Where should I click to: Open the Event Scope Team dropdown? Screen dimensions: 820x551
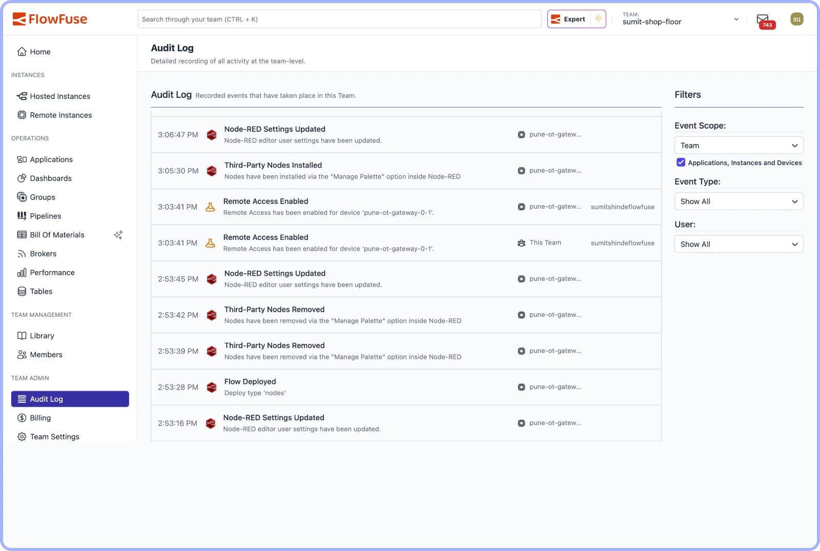pyautogui.click(x=739, y=146)
